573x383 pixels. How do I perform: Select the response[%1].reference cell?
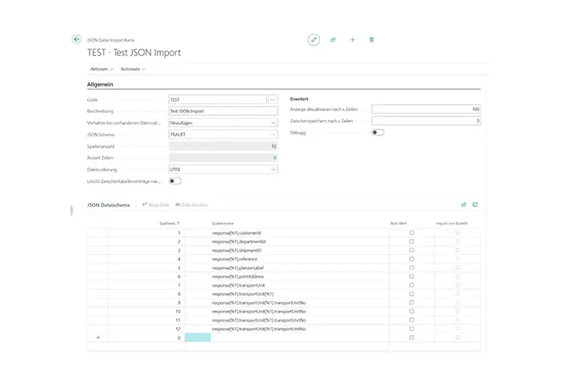coord(234,259)
